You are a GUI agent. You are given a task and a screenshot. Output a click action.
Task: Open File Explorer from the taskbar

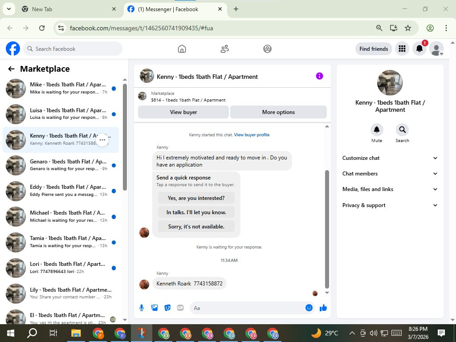pos(76,333)
